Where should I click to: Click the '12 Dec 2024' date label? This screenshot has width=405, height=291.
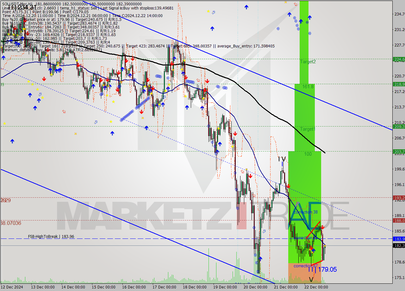pos(12,287)
